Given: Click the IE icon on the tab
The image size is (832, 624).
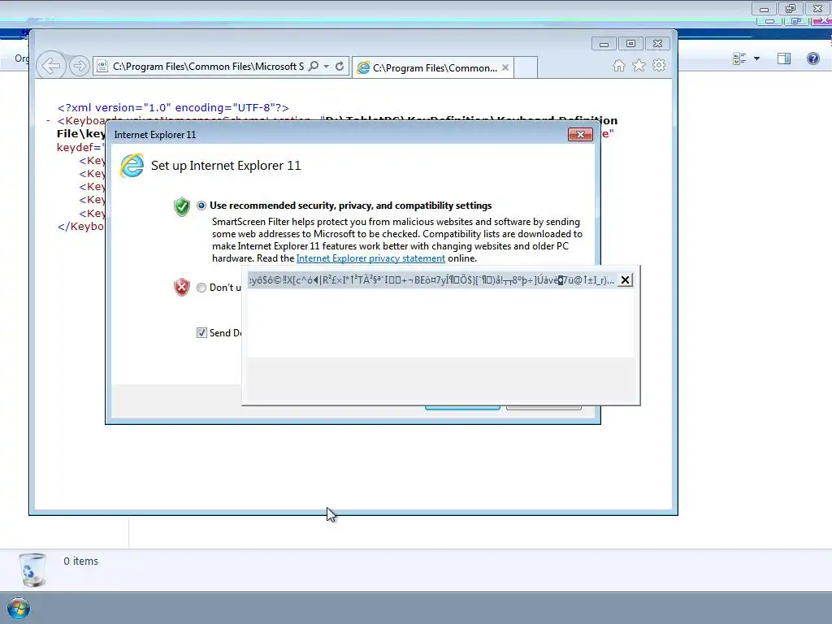Looking at the screenshot, I should click(363, 68).
